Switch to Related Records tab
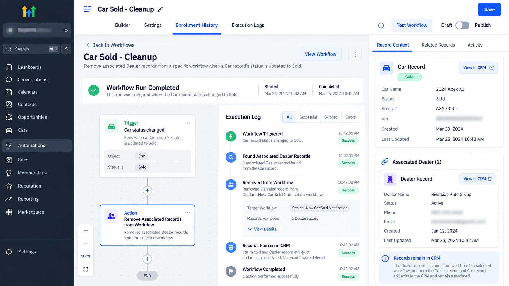 click(438, 45)
